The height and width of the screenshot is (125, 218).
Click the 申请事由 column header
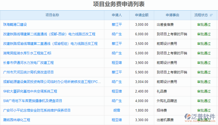tap(172, 15)
